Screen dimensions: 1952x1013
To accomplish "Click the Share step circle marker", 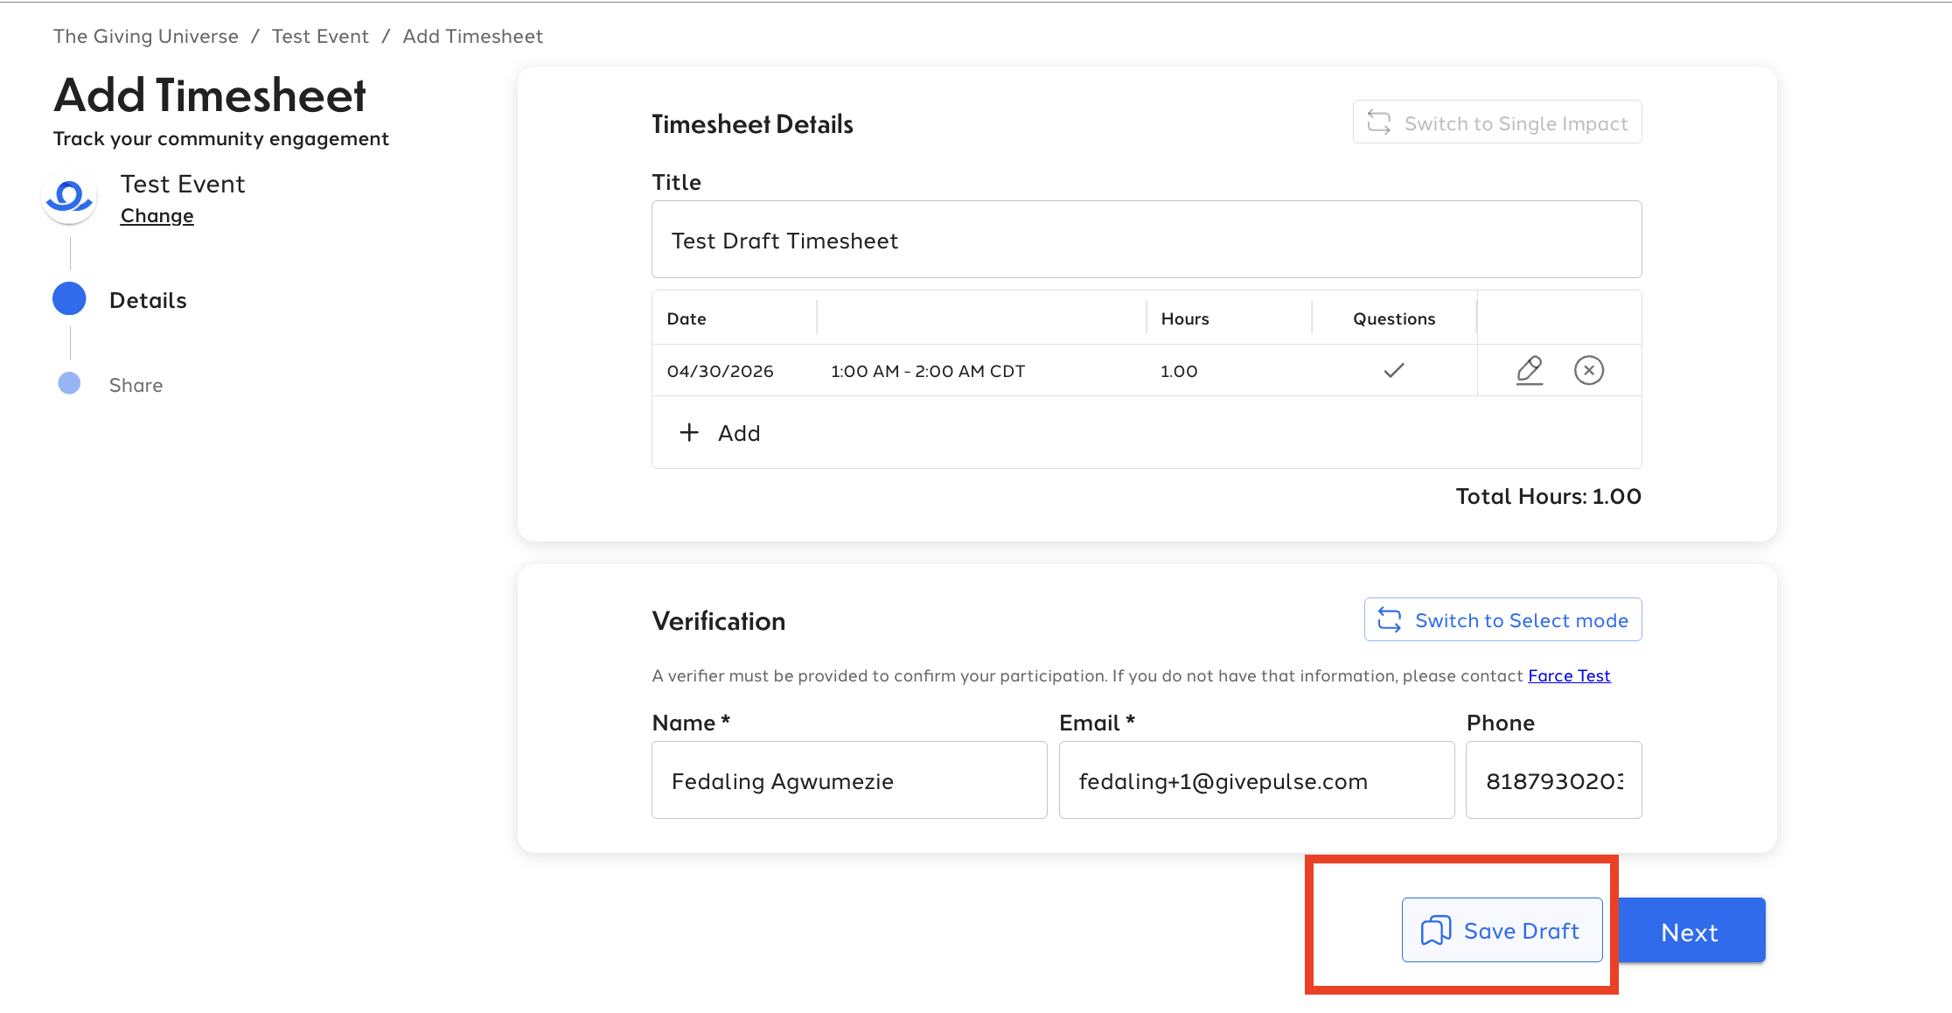I will 69,383.
